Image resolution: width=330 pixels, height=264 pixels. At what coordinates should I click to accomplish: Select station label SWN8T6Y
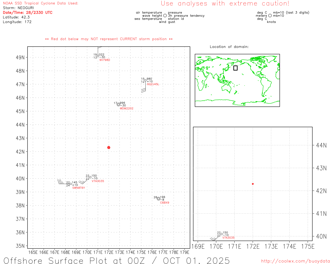(x=79, y=188)
